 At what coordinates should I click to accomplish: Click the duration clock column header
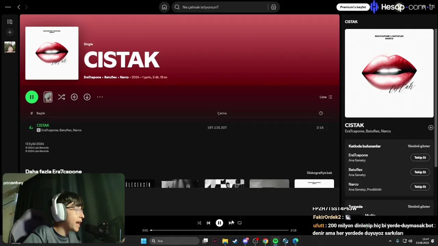coord(321,113)
